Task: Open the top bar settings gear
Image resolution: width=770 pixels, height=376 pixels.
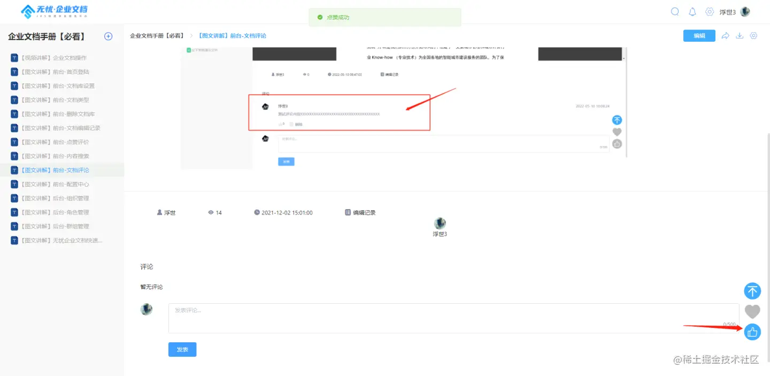Action: (x=710, y=12)
